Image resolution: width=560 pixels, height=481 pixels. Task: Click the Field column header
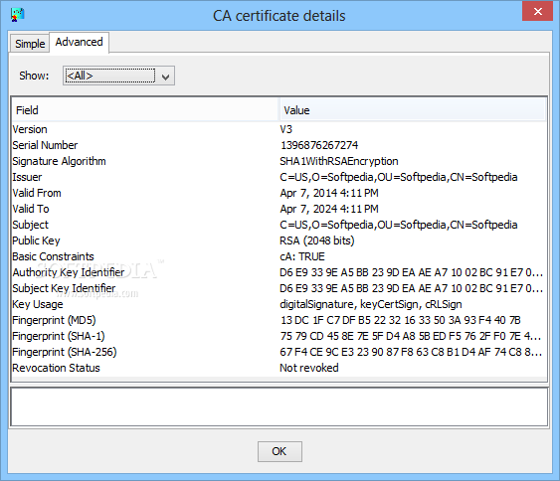coord(145,110)
